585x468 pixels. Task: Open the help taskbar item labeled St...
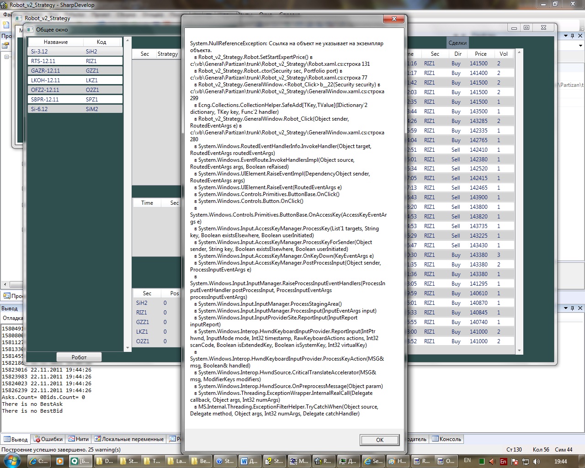click(224, 461)
